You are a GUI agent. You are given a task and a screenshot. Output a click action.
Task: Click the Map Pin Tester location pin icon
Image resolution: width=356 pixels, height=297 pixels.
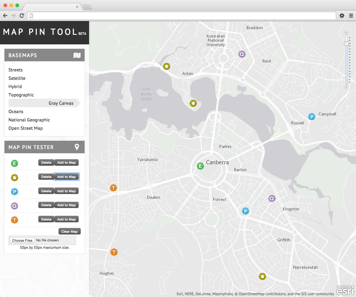tap(77, 147)
